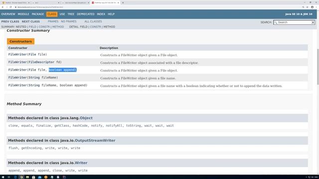Viewport: 319px width, 179px height.
Task: Open the blue File Explorer taskbar icon
Action: tap(40, 177)
